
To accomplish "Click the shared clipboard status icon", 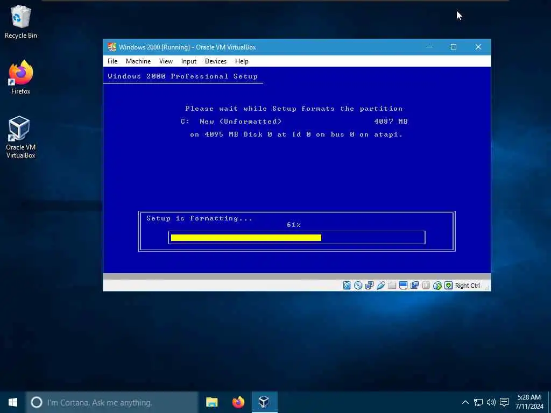I will point(414,286).
